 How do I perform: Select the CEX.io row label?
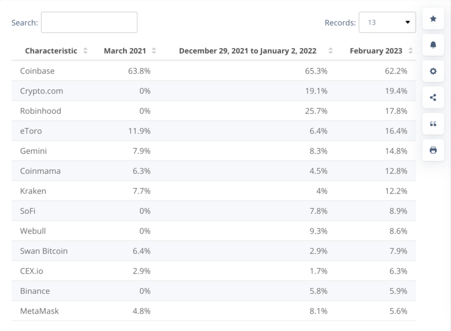(x=32, y=271)
